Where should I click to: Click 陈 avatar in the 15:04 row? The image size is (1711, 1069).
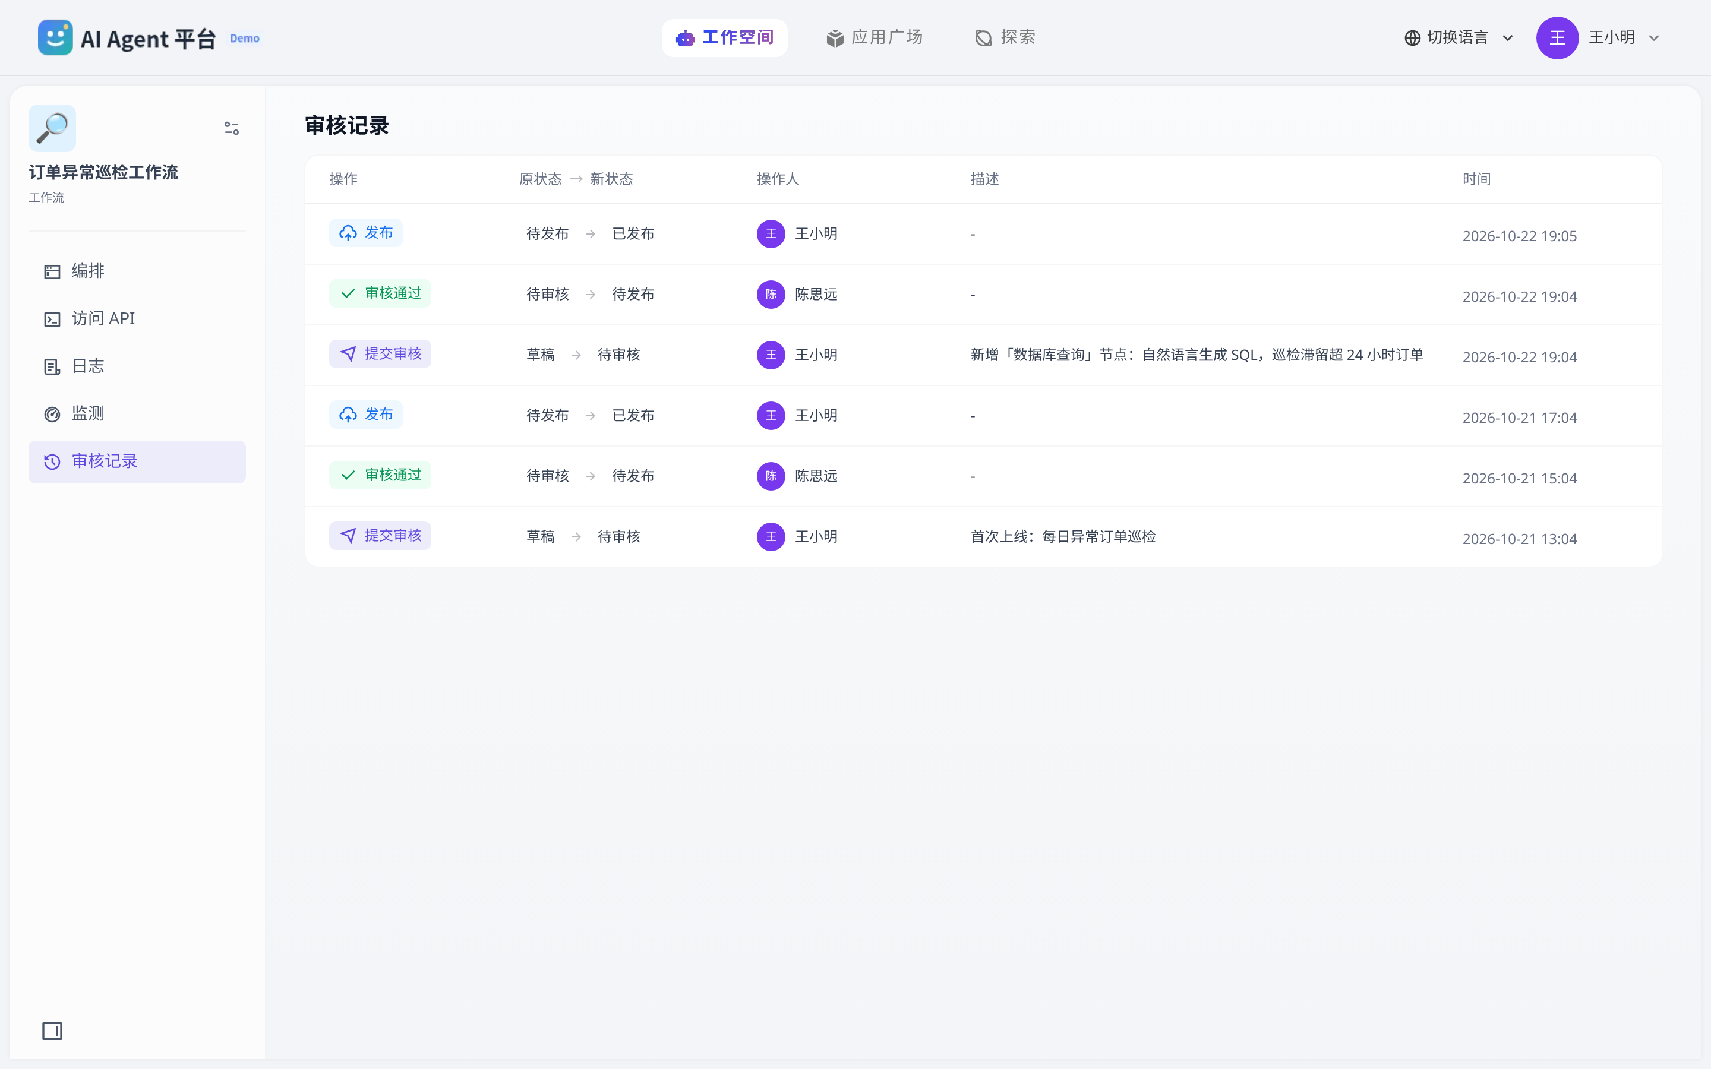[771, 476]
